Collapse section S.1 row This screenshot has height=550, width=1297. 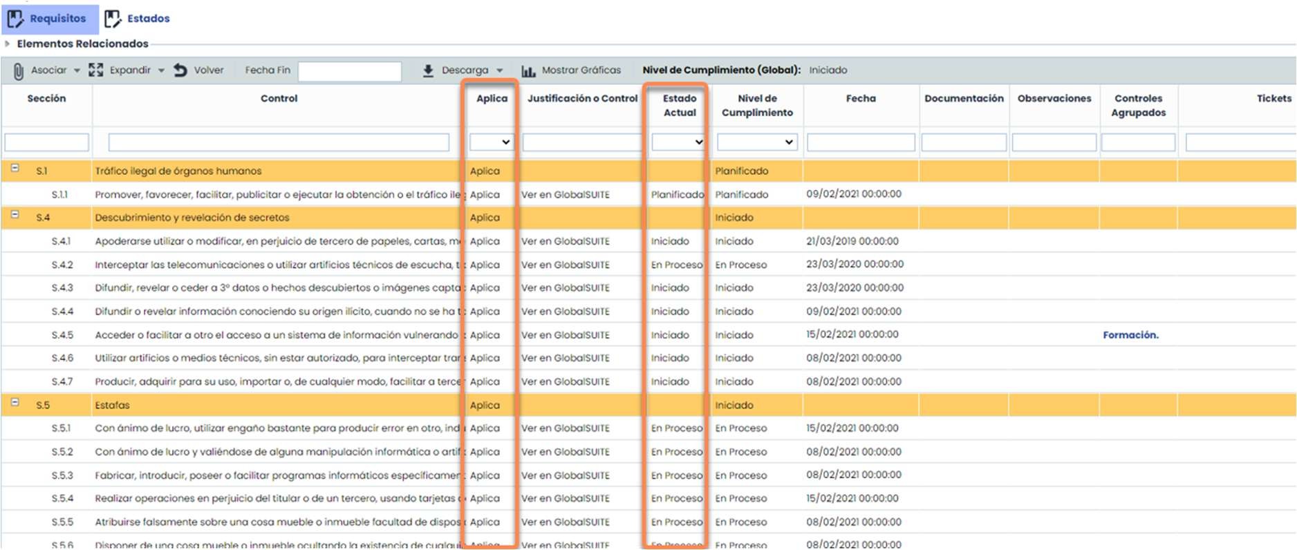pyautogui.click(x=15, y=169)
